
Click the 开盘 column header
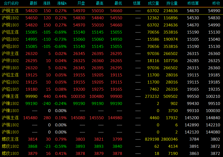tap(81, 3)
